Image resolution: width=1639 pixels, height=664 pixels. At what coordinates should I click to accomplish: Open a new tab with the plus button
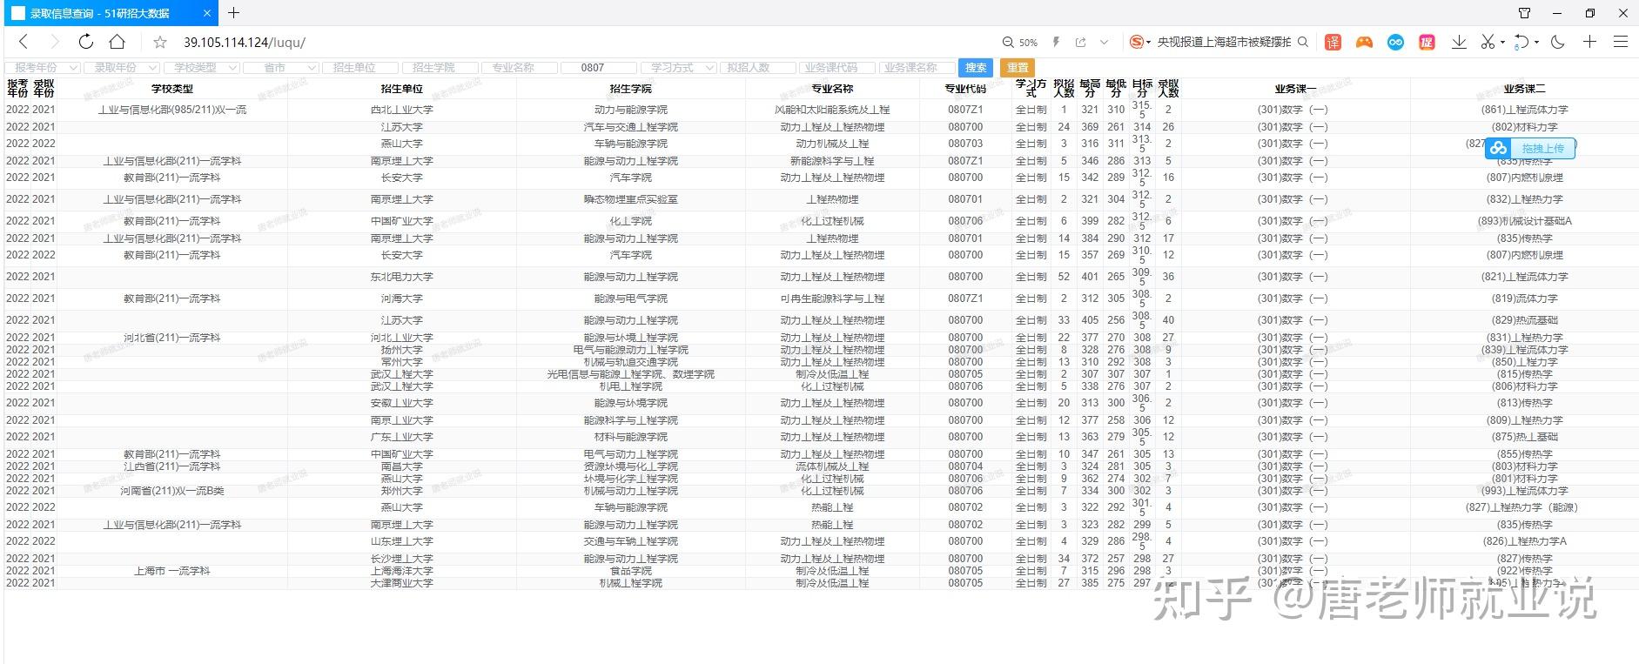tap(233, 13)
